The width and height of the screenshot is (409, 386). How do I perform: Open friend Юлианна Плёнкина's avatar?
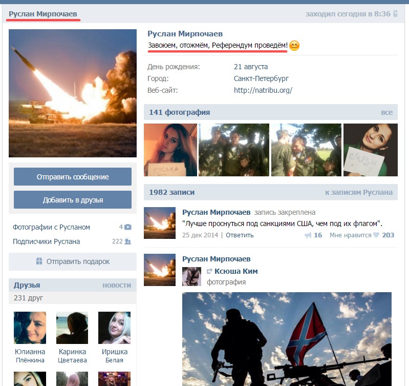pos(30,328)
